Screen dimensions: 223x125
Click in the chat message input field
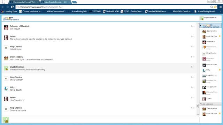105,120
